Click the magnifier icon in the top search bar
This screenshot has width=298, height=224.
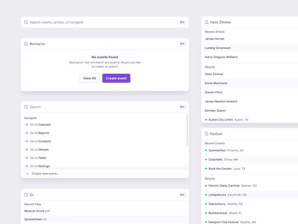coord(26,22)
